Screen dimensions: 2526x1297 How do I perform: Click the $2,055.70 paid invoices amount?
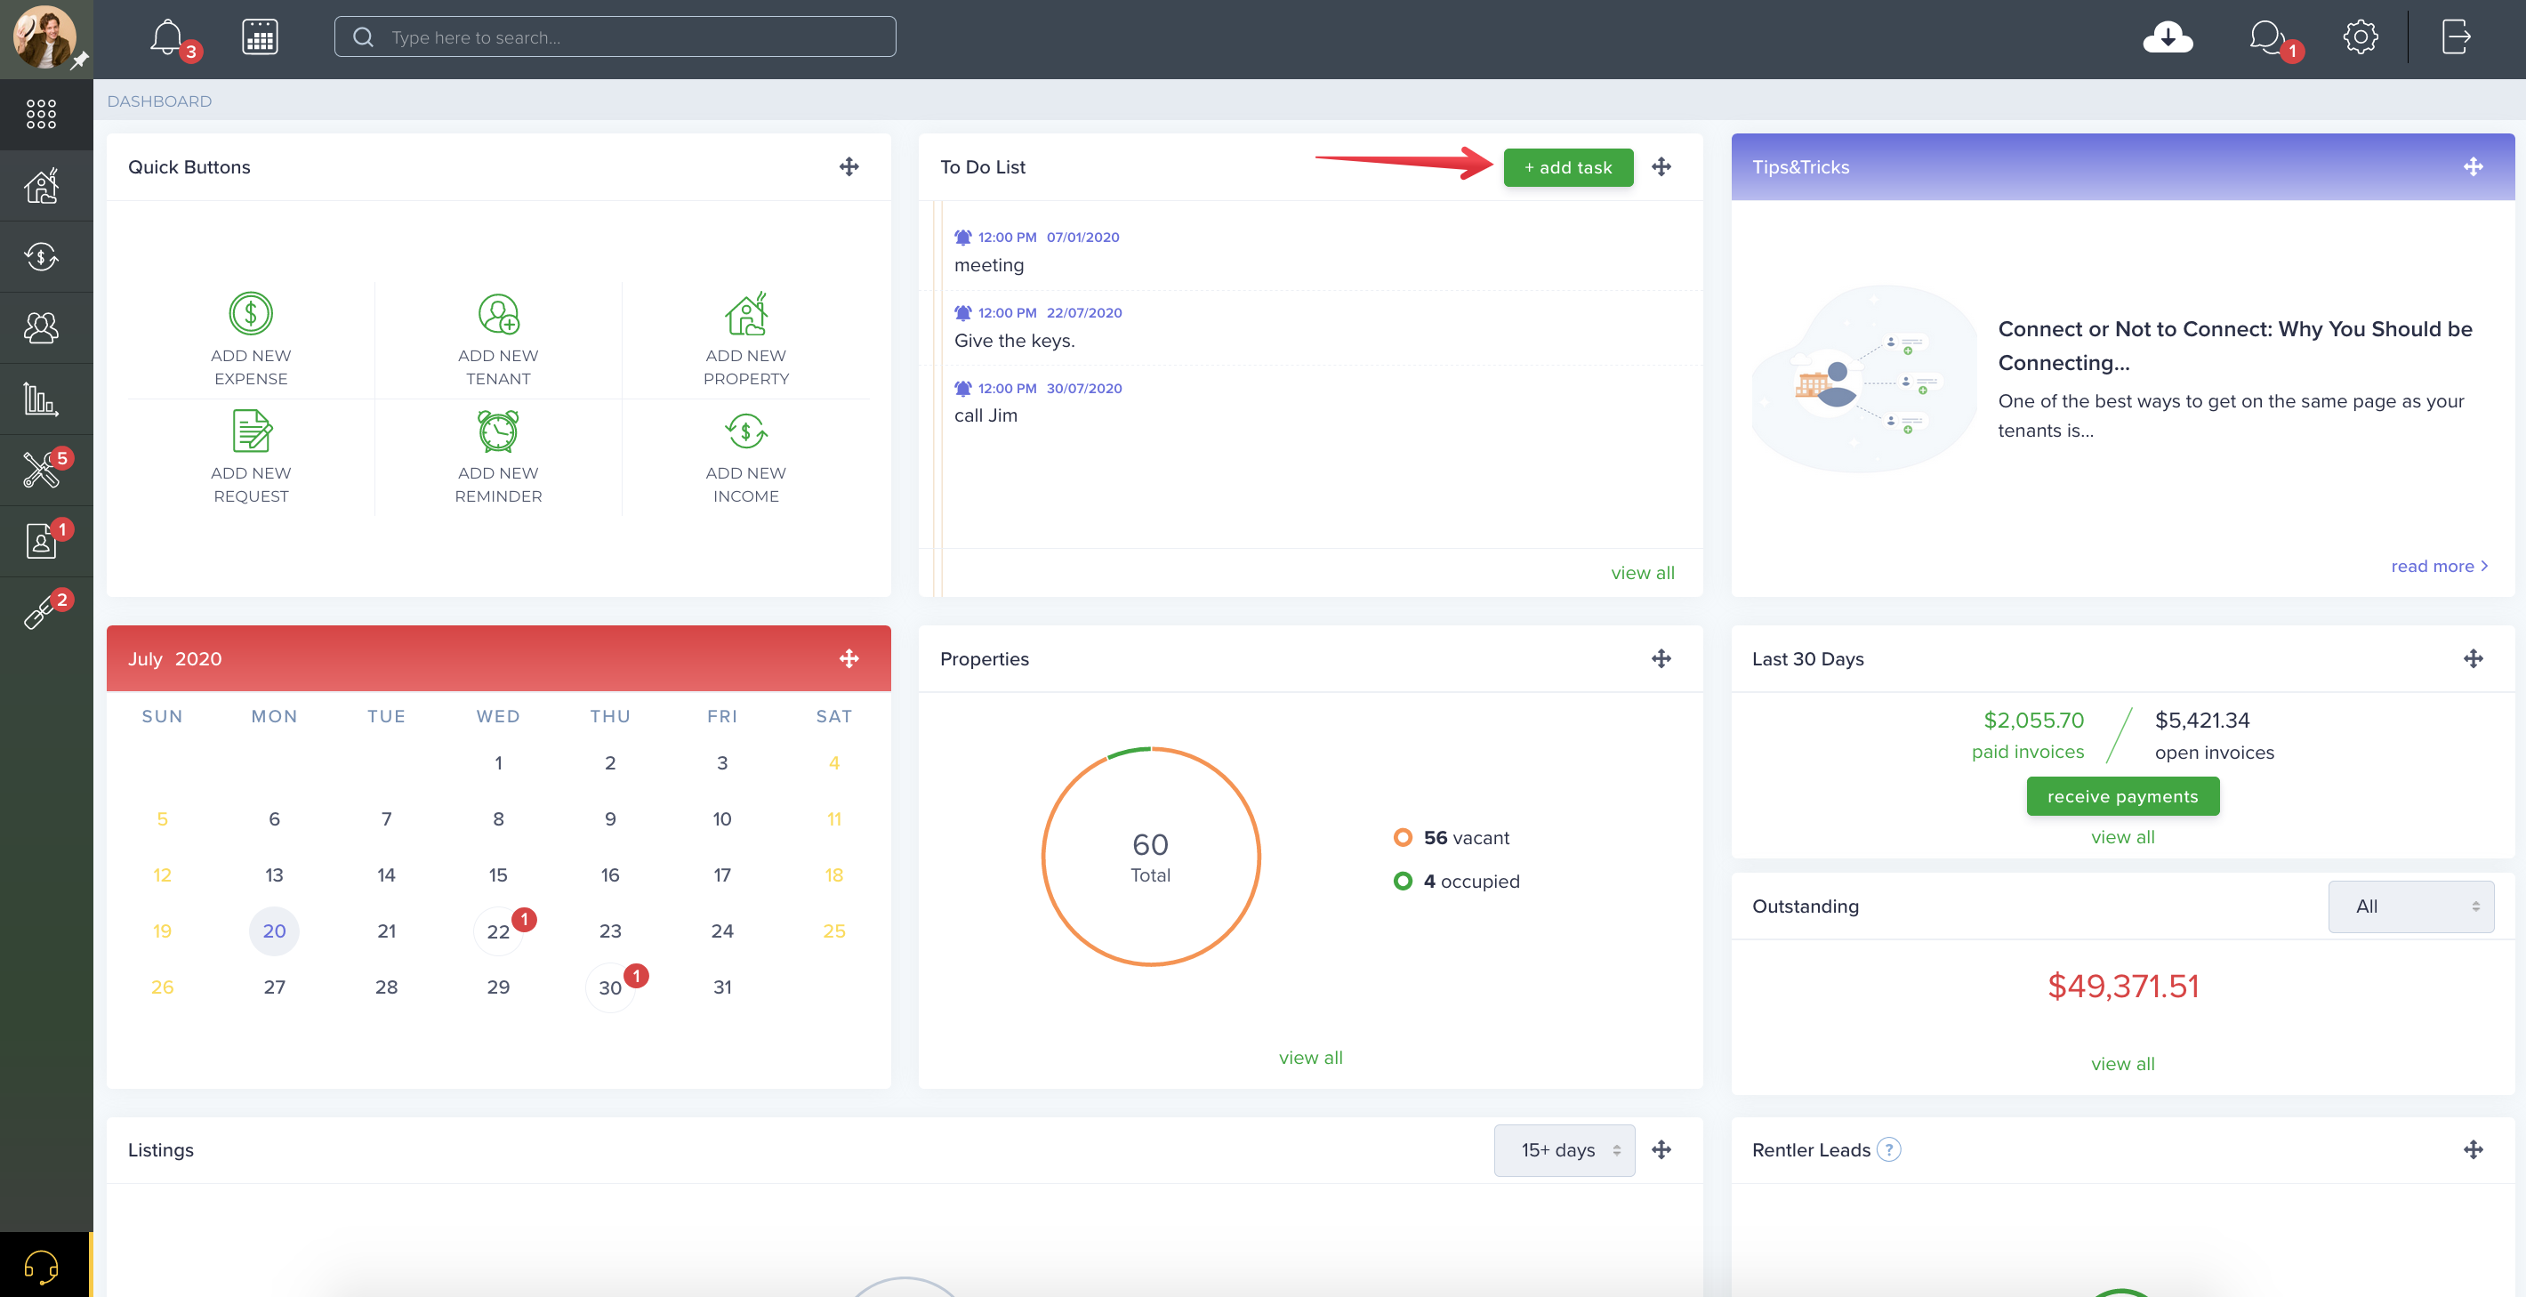[2034, 721]
